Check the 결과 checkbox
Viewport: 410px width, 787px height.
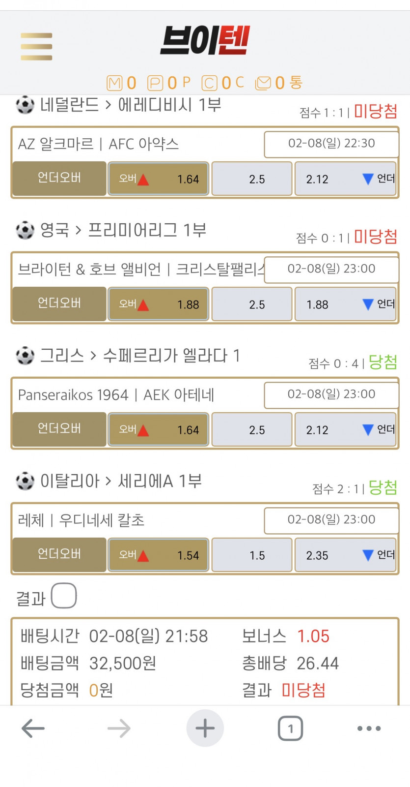coord(64,596)
